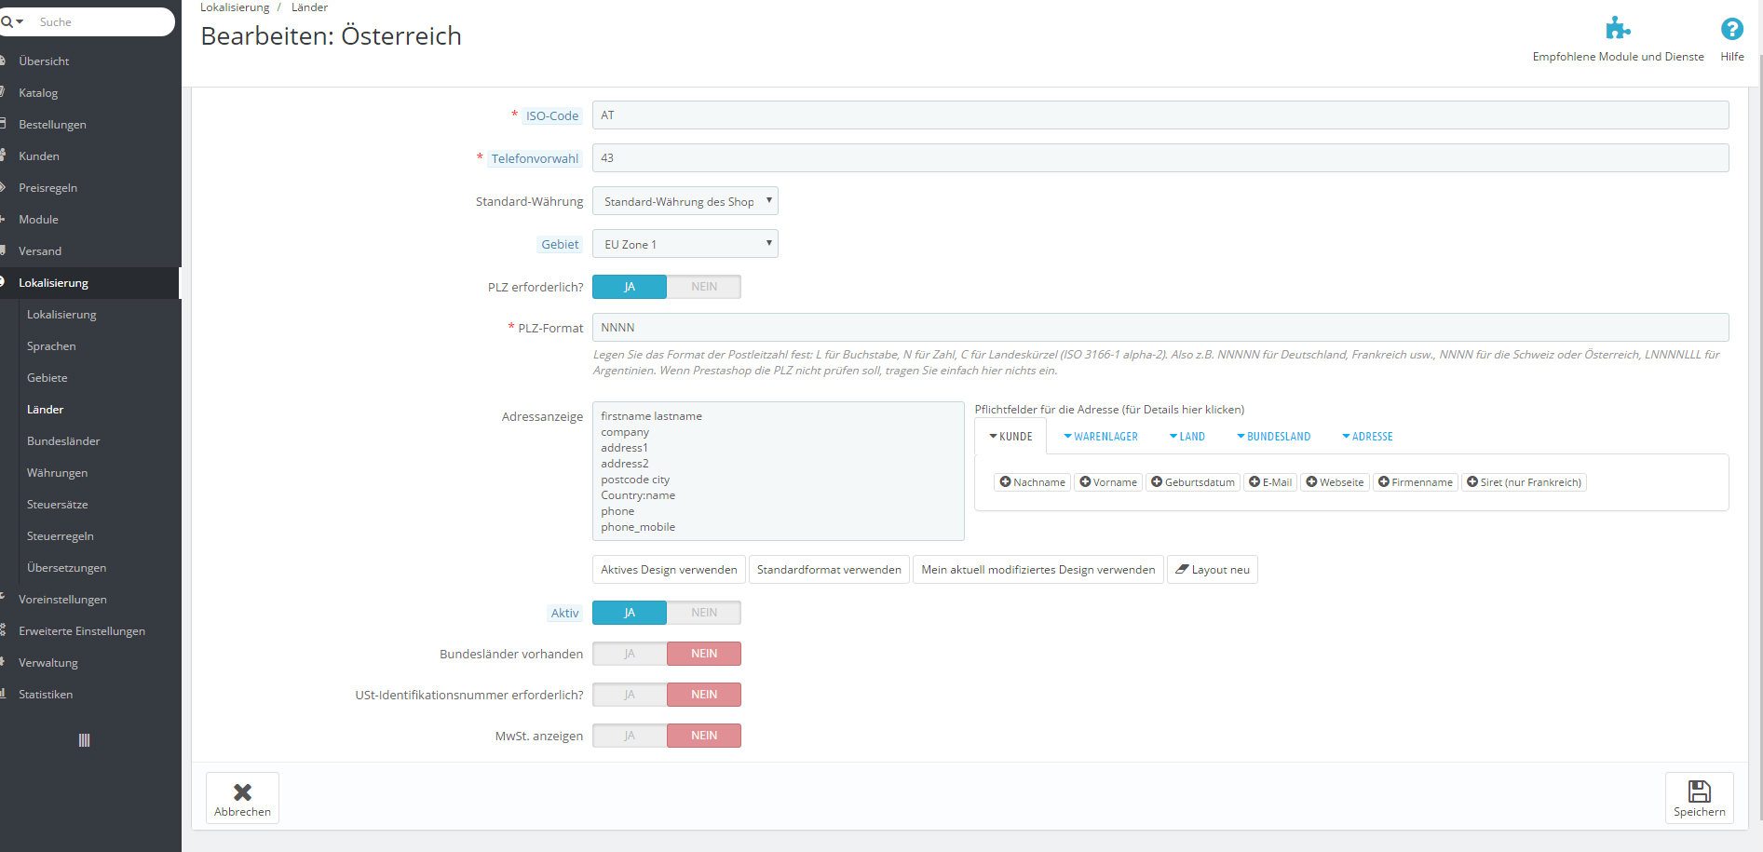Screen dimensions: 1763x852
Task: Open the Gebiet dropdown
Action: click(685, 244)
